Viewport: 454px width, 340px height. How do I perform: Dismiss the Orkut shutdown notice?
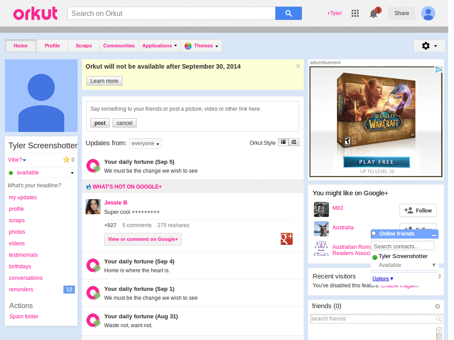(x=298, y=66)
